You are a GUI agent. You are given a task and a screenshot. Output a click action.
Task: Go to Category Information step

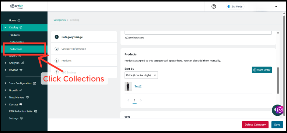[x=74, y=49]
